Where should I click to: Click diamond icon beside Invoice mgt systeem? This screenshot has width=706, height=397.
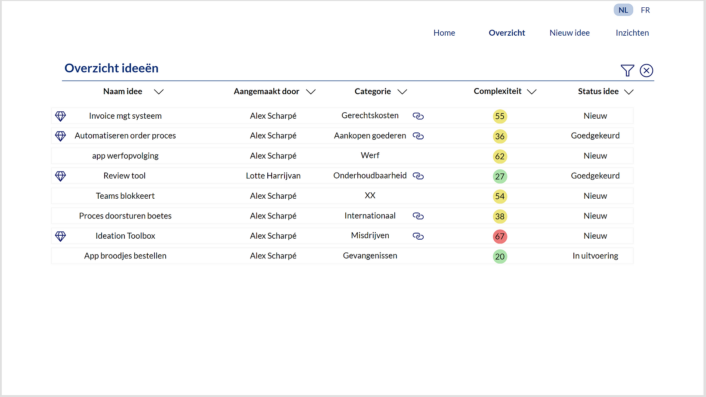[x=61, y=116]
